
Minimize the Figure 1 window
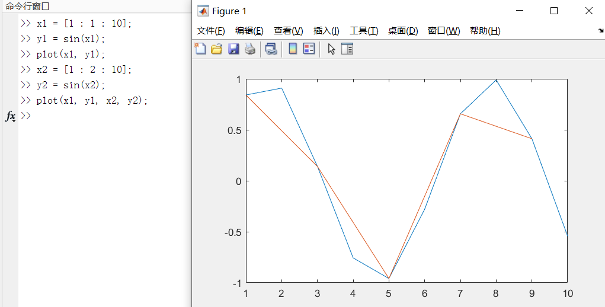click(520, 11)
